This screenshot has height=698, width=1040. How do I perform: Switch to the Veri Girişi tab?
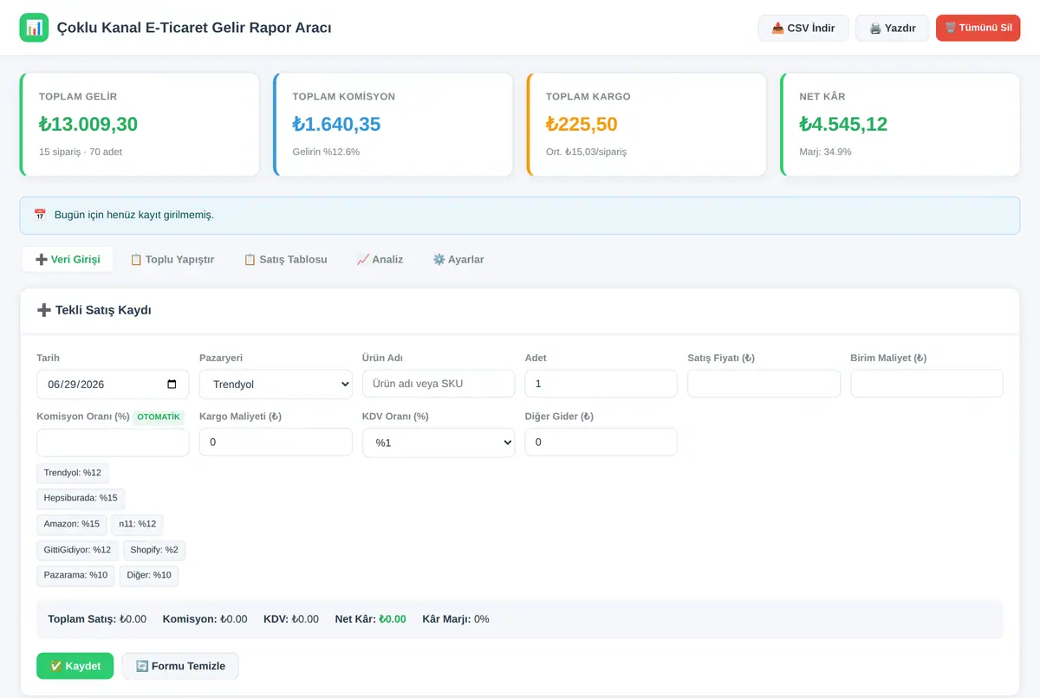point(68,260)
